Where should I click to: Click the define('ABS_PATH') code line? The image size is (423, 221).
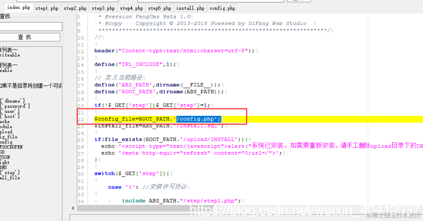coord(157,85)
